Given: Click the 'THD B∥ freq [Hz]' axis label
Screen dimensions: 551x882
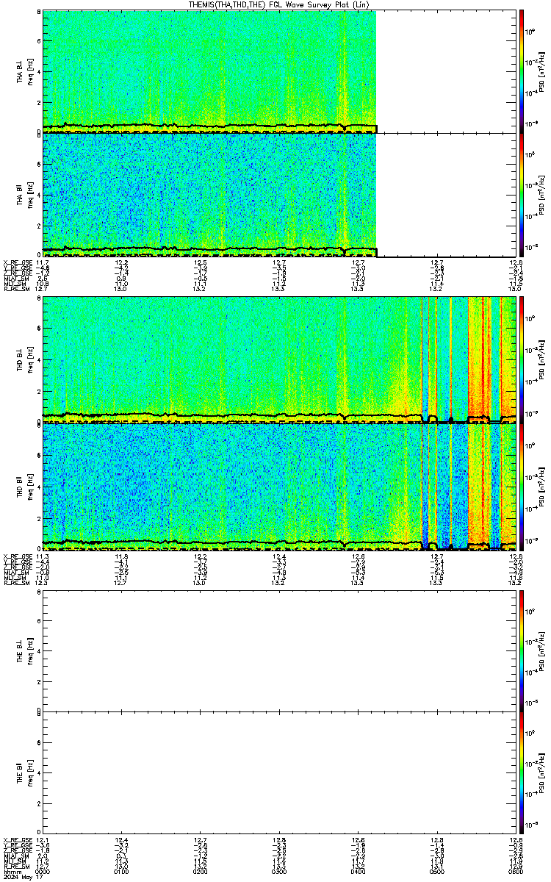Looking at the screenshot, I should 24,487.
